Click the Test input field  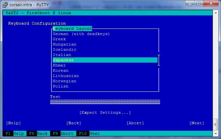[x=105, y=102]
